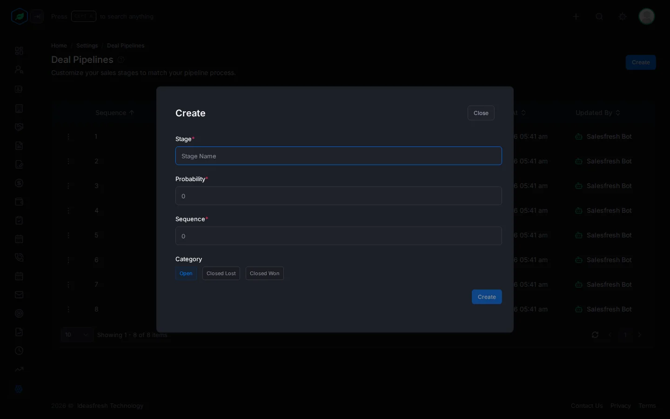The width and height of the screenshot is (670, 419).
Task: Focus the Sequence input field in dialog
Action: pyautogui.click(x=339, y=236)
